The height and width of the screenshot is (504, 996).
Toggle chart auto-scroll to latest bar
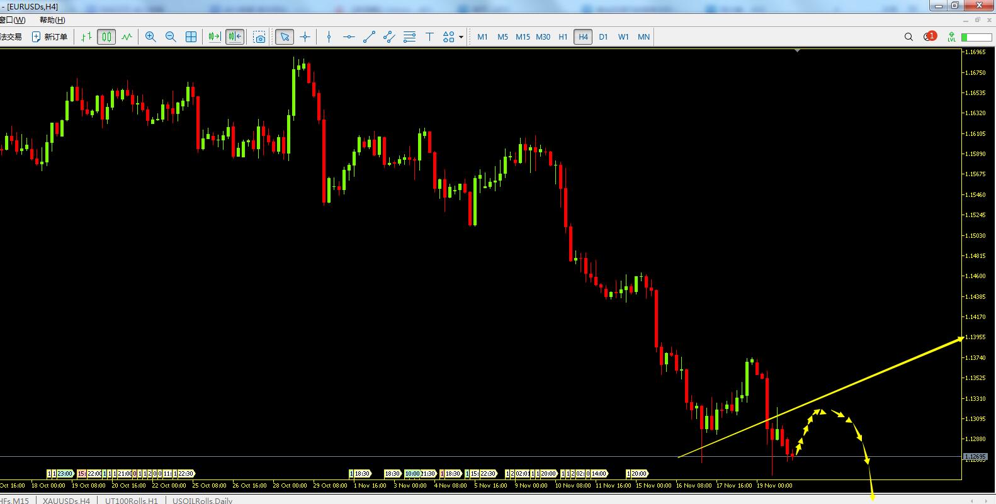(x=215, y=37)
